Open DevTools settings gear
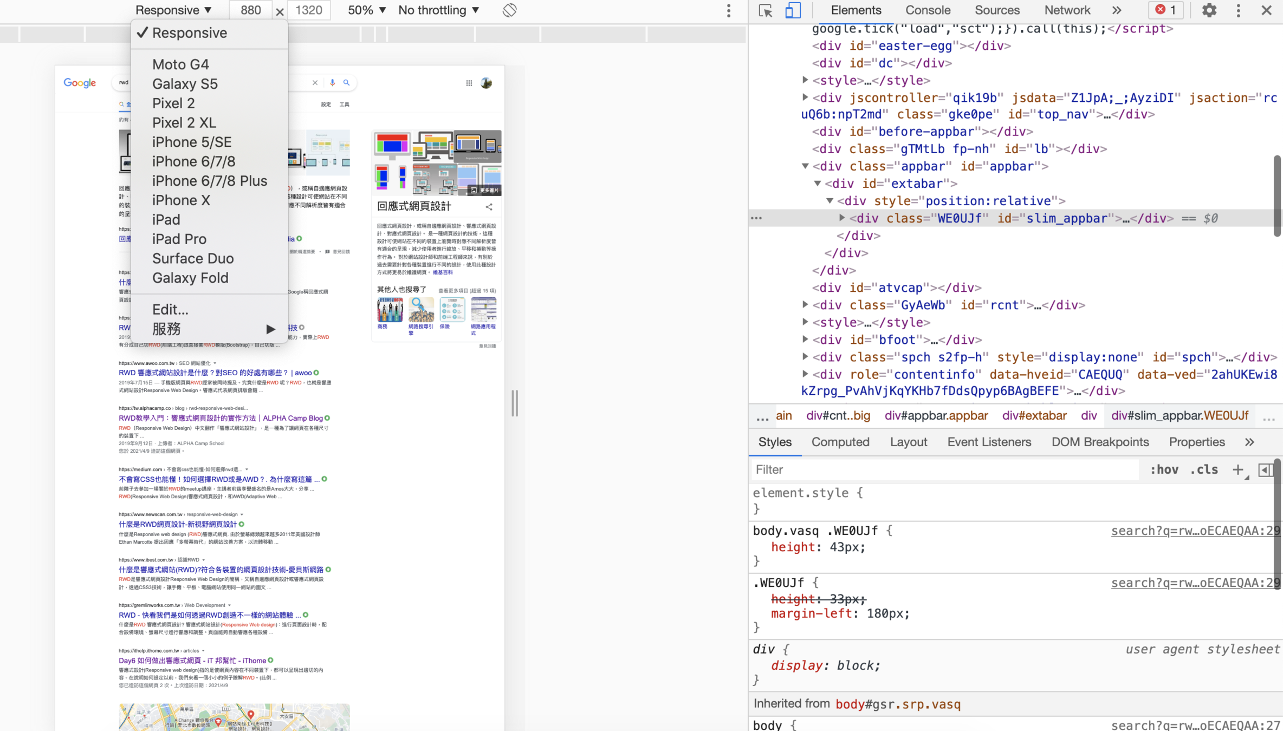The width and height of the screenshot is (1283, 731). [x=1209, y=10]
